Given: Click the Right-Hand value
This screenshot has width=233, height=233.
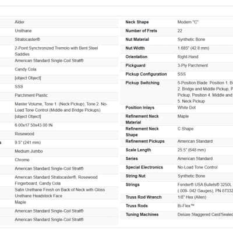Looking at the screenshot, I should tap(188, 57).
